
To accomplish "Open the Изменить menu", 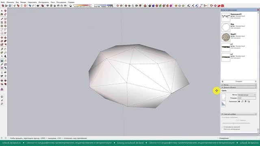I will coord(10,2).
